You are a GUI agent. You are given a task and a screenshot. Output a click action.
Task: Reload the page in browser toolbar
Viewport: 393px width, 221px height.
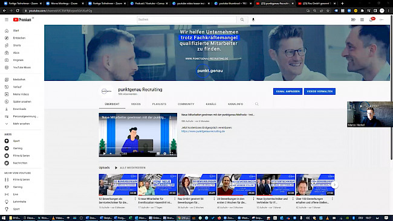pyautogui.click(x=18, y=11)
